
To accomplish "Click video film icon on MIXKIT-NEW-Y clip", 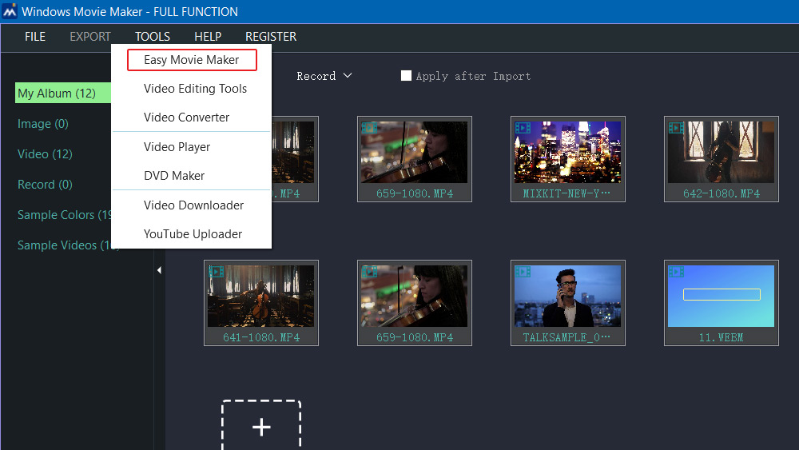I will click(x=523, y=128).
